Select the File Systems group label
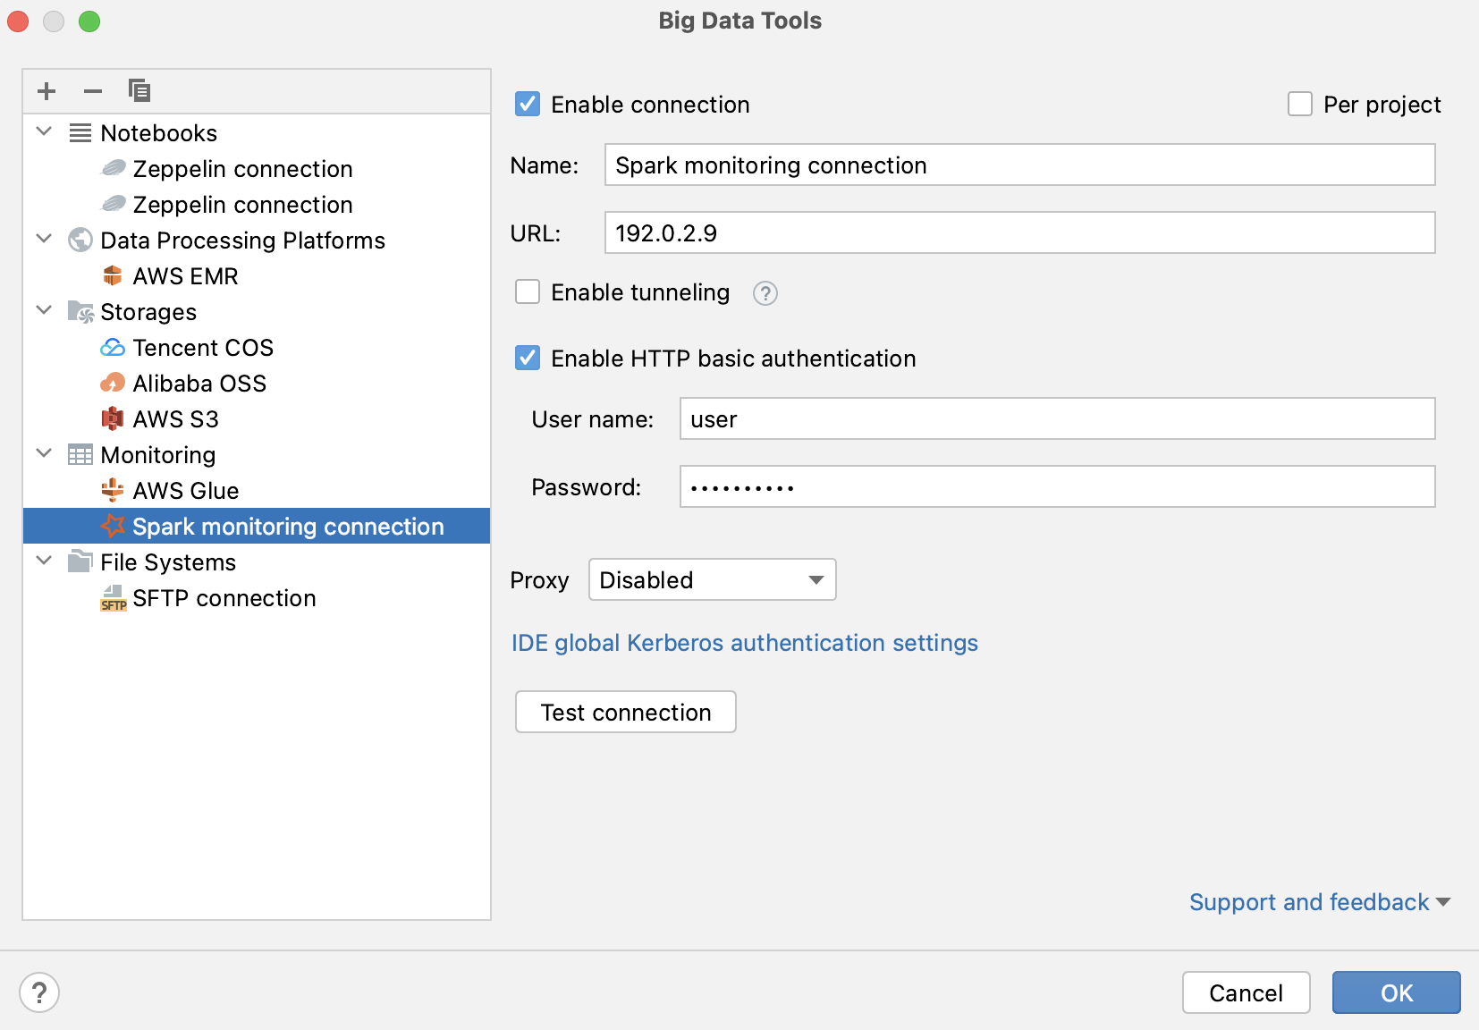Screen dimensions: 1479x1030 tap(168, 562)
